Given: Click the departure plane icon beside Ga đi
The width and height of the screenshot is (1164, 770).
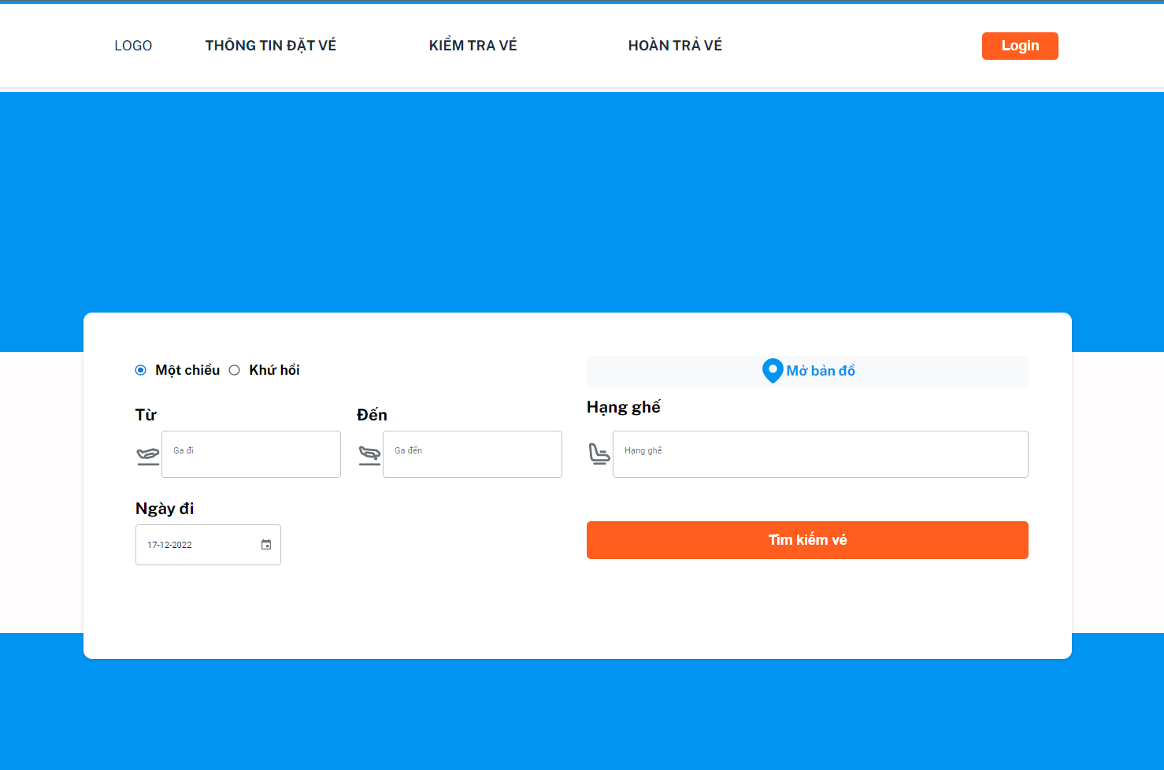Looking at the screenshot, I should 147,454.
